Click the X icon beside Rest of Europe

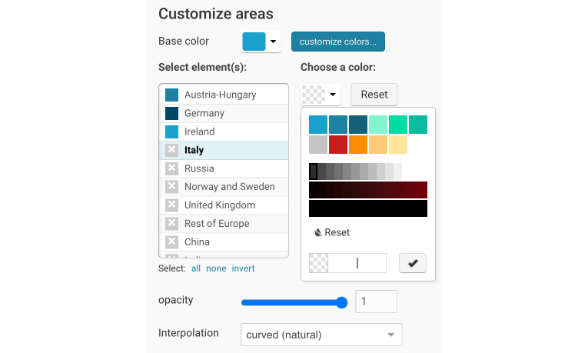(171, 224)
